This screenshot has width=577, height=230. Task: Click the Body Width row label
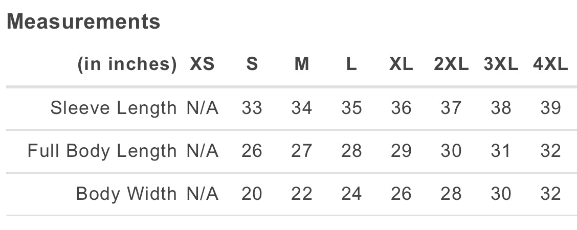pyautogui.click(x=126, y=194)
